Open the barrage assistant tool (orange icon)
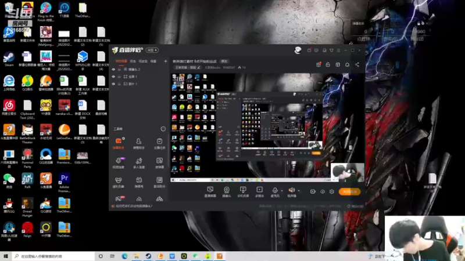The image size is (465, 261). 119,143
